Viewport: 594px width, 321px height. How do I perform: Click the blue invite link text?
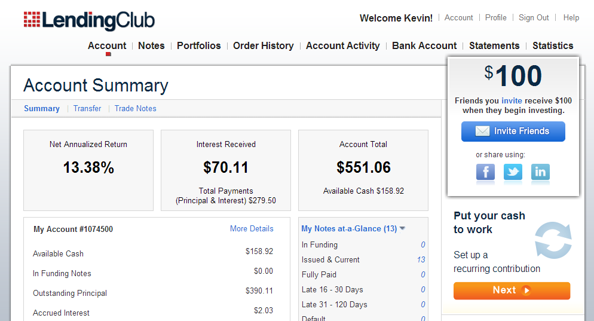point(512,100)
